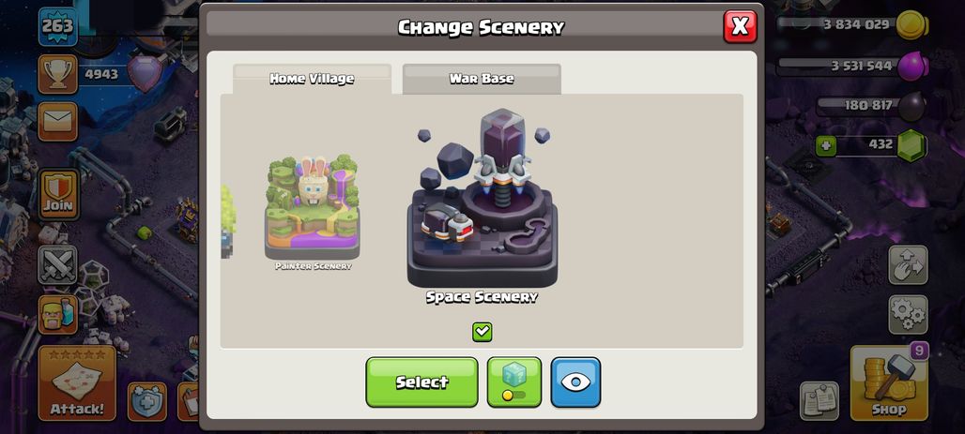
Task: Open the mail inbox icon
Action: [x=58, y=122]
